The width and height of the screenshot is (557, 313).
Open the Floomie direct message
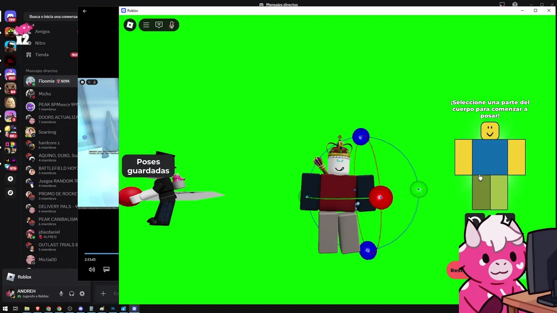point(51,81)
